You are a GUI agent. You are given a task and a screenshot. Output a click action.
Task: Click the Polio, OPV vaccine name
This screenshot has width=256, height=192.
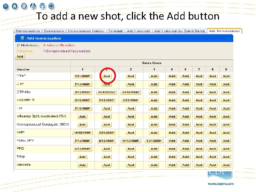(25, 140)
